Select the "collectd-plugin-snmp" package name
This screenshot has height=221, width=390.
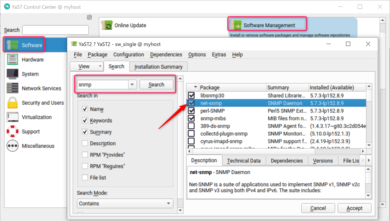coord(224,134)
